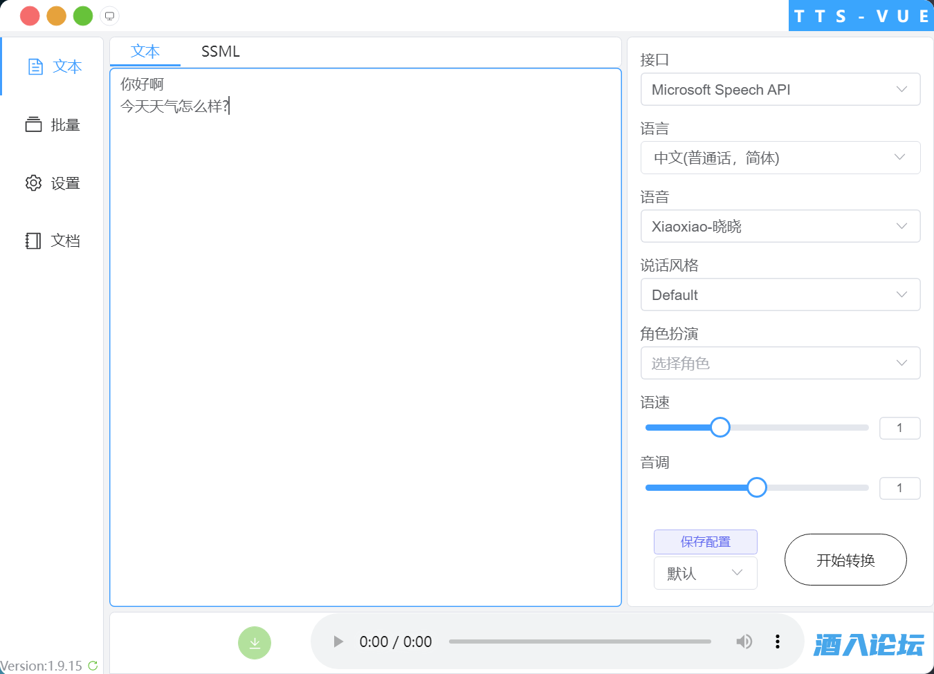Screen dimensions: 934x674
Task: Expand the 接口 Microsoft Speech API dropdown
Action: [x=780, y=90]
